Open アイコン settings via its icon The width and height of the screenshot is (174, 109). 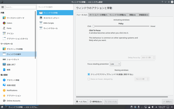click(x=4, y=34)
